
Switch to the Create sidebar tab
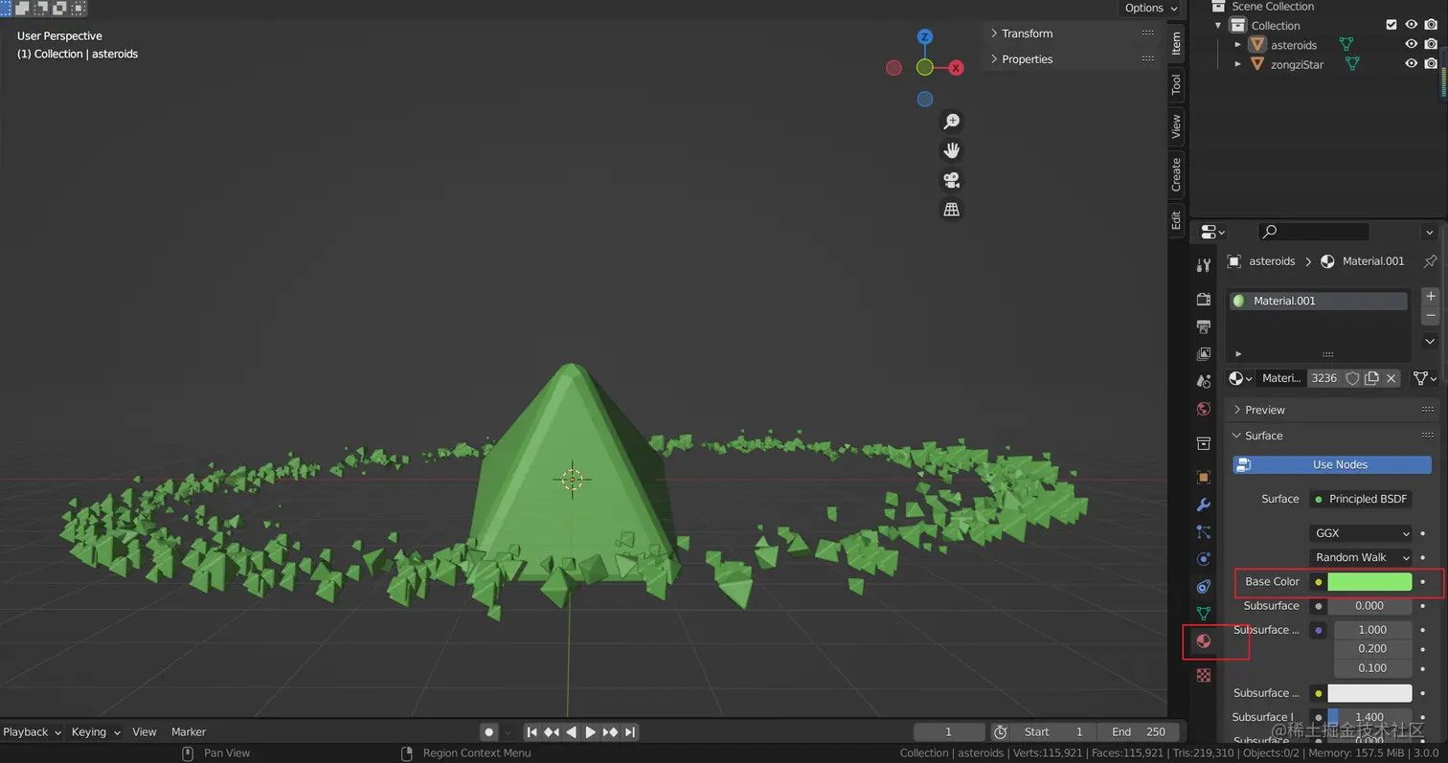(x=1176, y=174)
